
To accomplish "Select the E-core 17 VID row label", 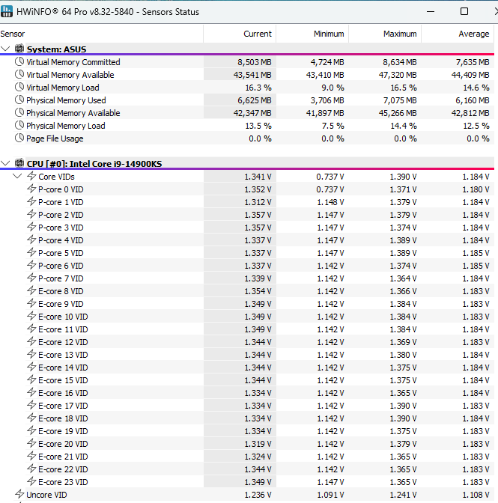I will pos(63,406).
